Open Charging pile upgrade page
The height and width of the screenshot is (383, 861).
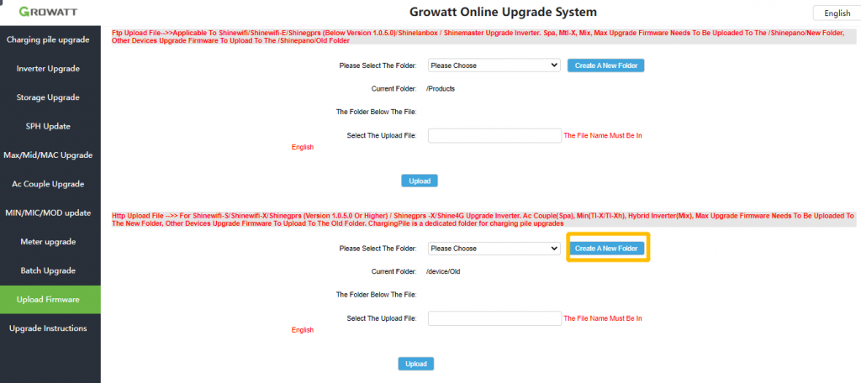48,39
